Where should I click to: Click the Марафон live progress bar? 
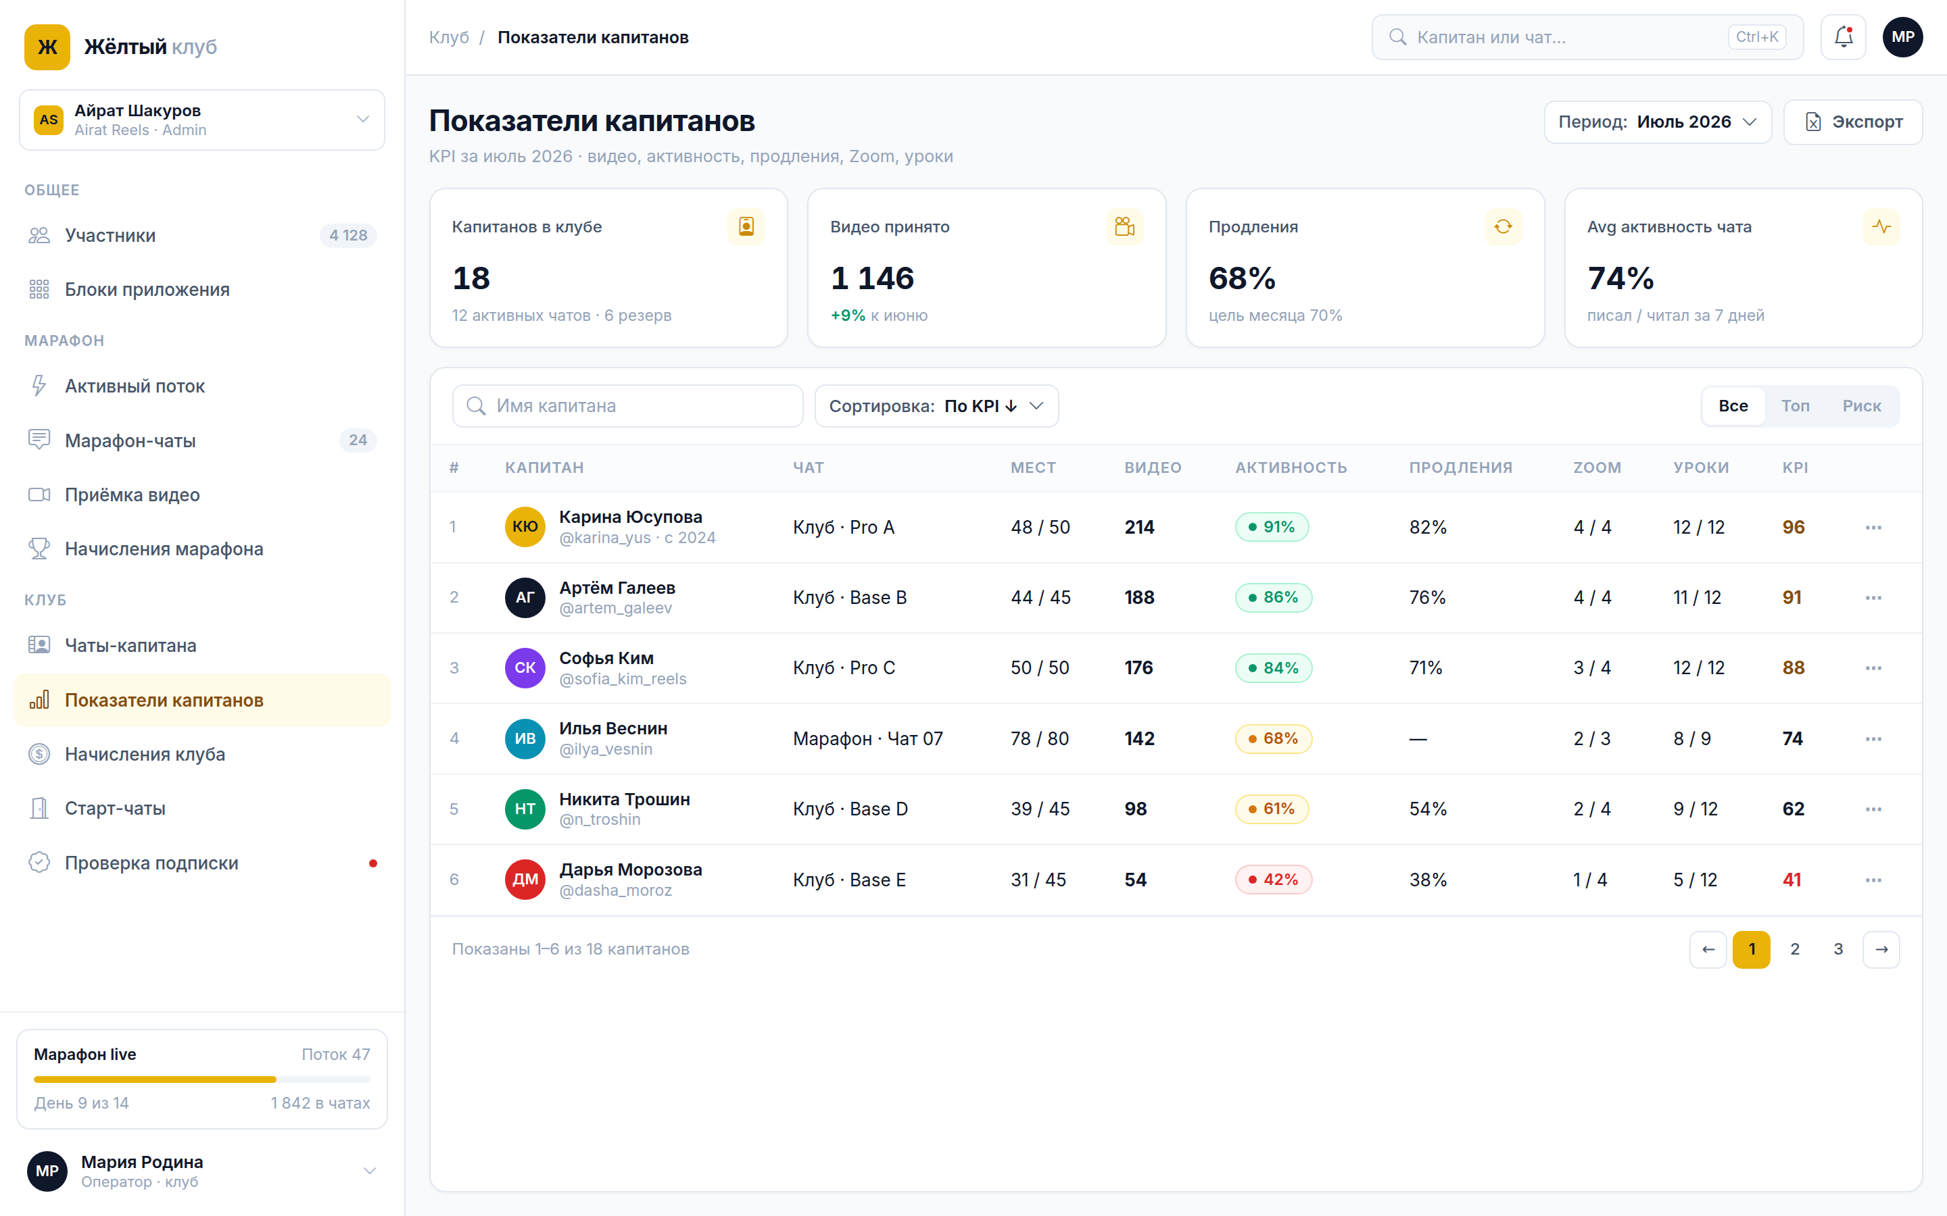point(202,1080)
